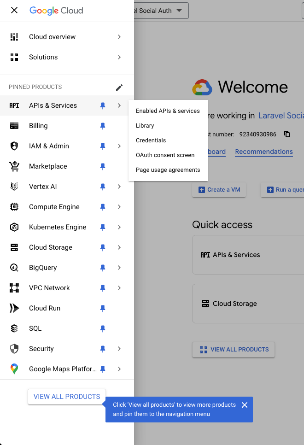
Task: Click the Solutions grid icon
Action: pos(14,57)
